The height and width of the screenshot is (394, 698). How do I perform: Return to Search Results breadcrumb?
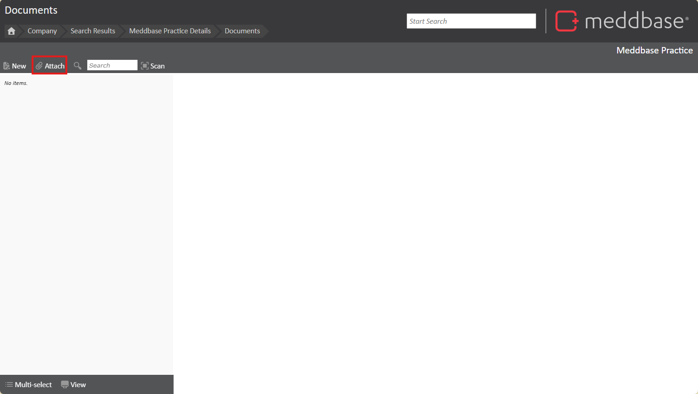(93, 31)
